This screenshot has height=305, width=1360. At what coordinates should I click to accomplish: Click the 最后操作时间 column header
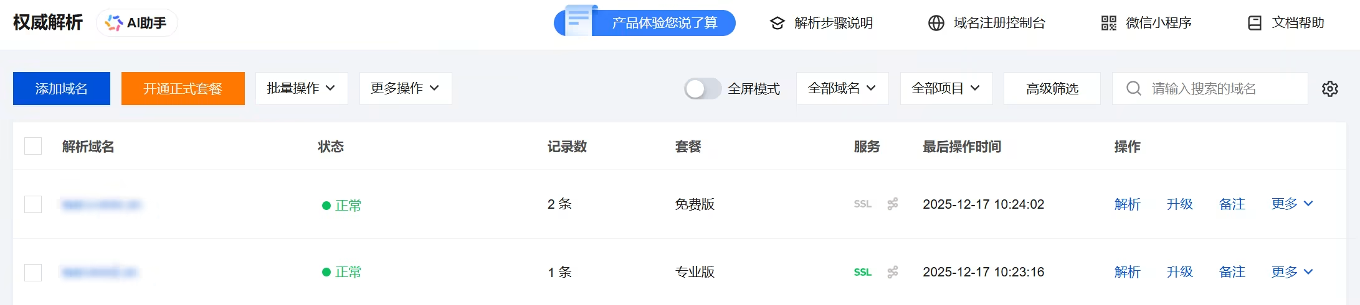click(962, 147)
